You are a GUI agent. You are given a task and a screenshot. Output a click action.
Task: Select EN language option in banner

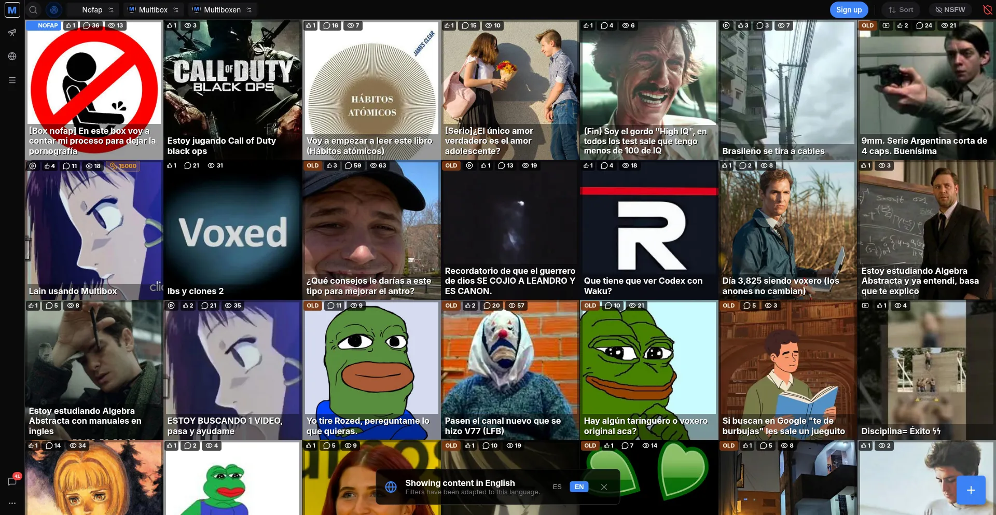pos(579,487)
